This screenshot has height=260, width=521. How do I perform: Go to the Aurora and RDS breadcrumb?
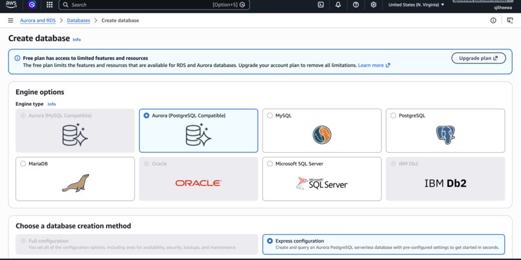click(38, 21)
